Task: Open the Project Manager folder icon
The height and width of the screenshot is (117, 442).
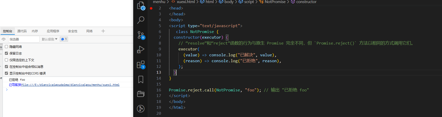Action: [x=141, y=94]
